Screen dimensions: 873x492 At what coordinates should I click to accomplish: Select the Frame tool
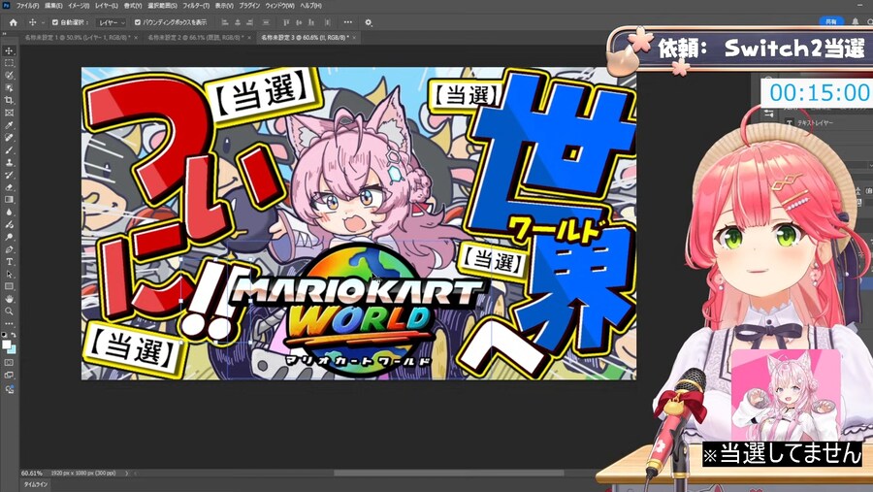coord(9,113)
